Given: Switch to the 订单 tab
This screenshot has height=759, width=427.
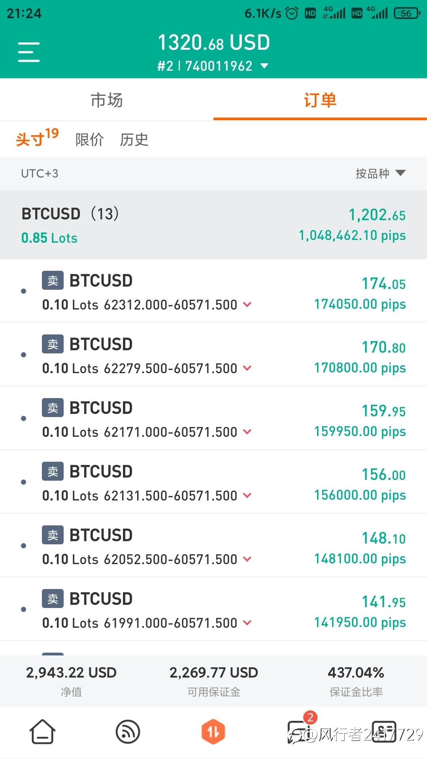Looking at the screenshot, I should 320,100.
